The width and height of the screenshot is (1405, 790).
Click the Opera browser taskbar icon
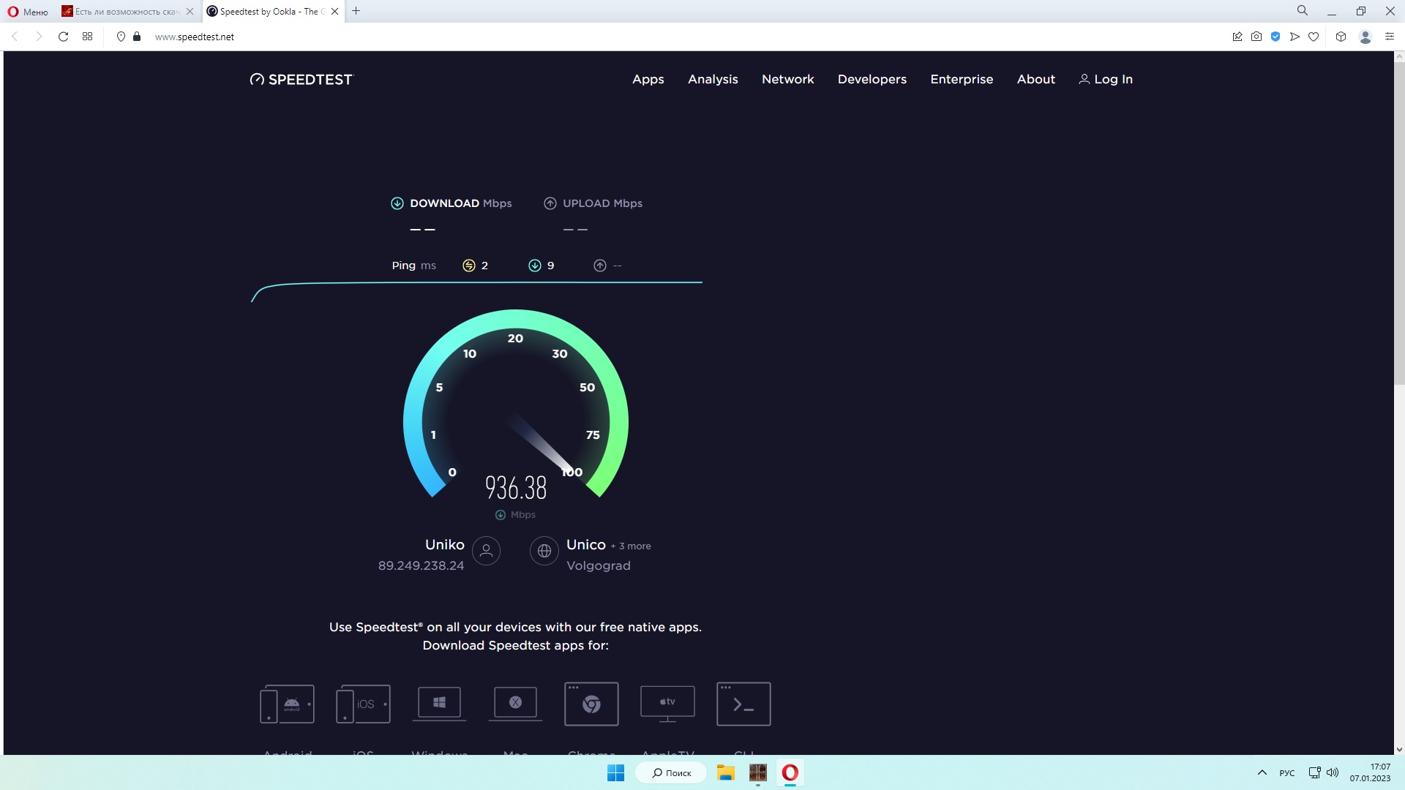coord(790,772)
